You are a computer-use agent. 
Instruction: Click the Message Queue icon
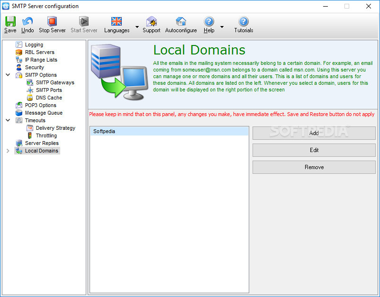(x=19, y=113)
